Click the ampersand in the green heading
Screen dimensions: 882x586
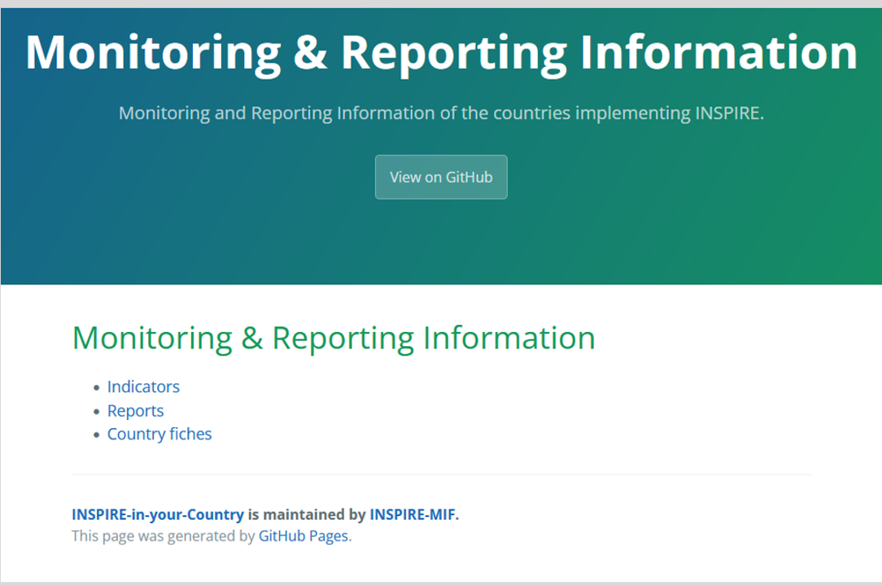(252, 338)
